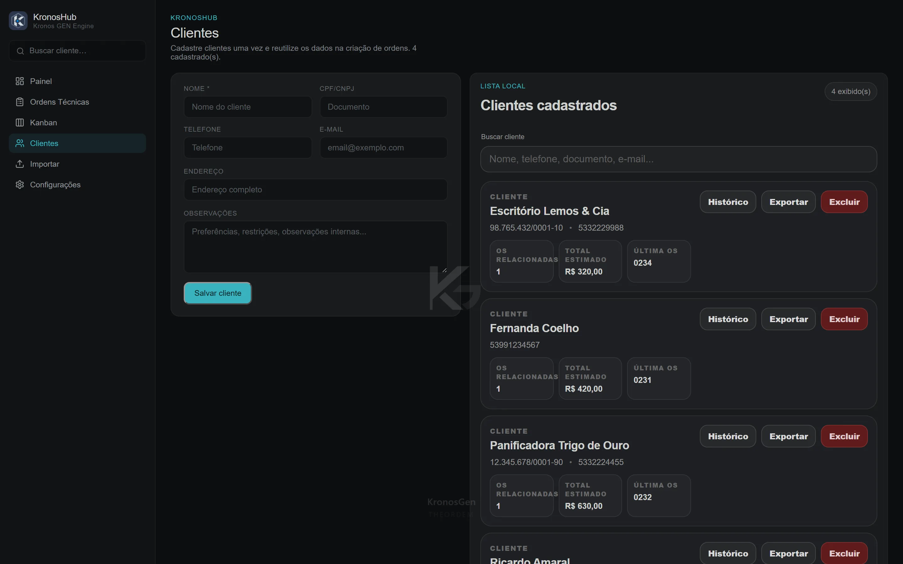Image resolution: width=903 pixels, height=564 pixels.
Task: Focus the Telefone input
Action: pyautogui.click(x=248, y=147)
